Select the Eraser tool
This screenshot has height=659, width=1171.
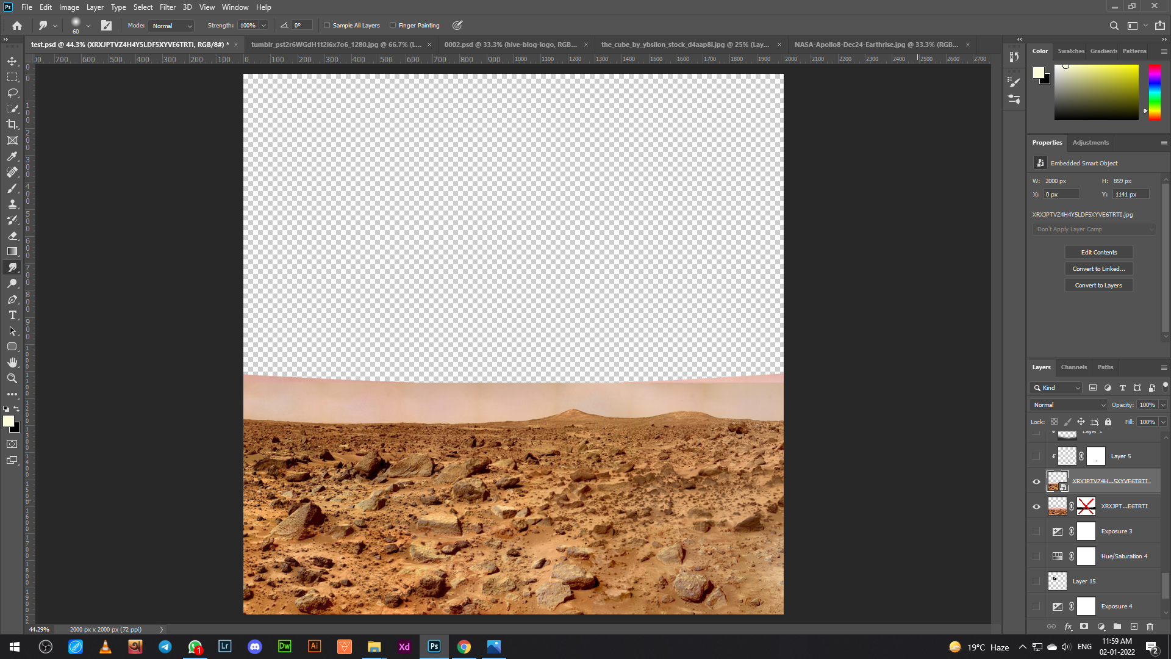click(x=12, y=236)
